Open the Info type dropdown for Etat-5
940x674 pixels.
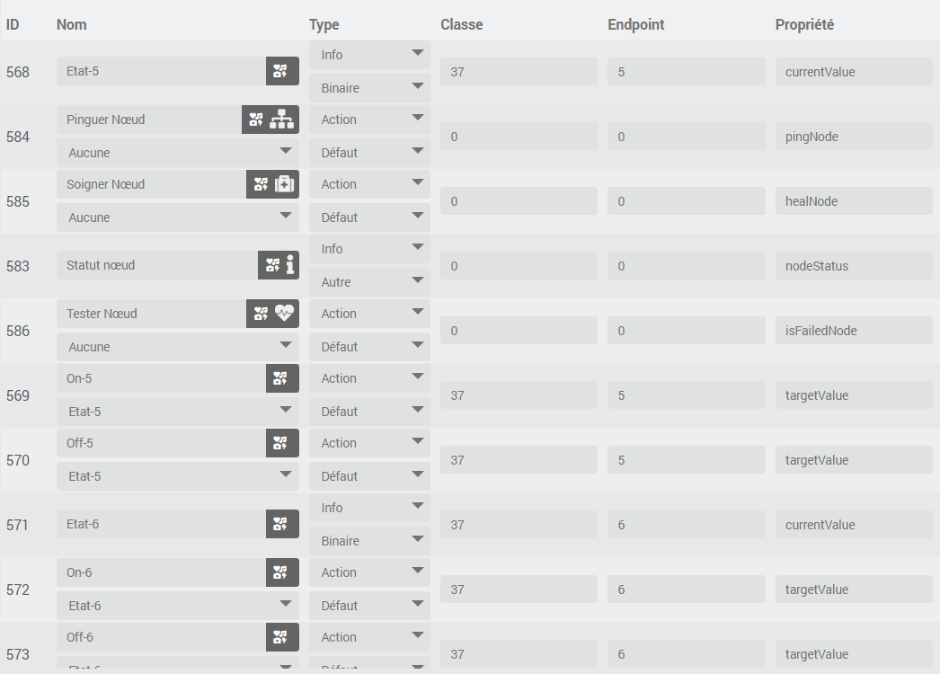(369, 55)
